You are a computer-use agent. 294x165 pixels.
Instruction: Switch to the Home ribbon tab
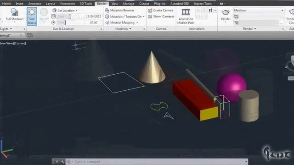click(x=6, y=4)
